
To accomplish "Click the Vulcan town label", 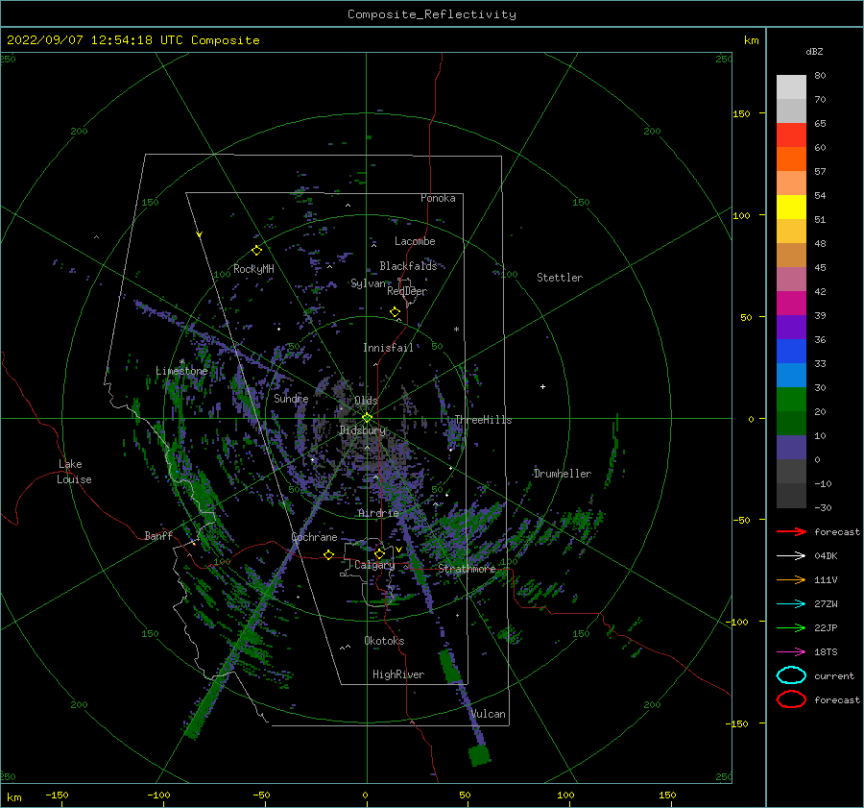I will 489,714.
